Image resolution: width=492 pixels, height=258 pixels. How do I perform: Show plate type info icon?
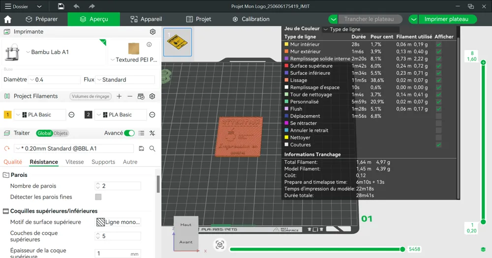[150, 45]
